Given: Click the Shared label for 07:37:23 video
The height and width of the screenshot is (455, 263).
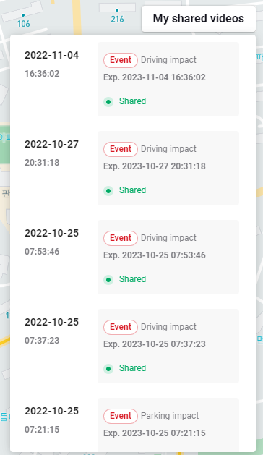Looking at the screenshot, I should point(132,368).
